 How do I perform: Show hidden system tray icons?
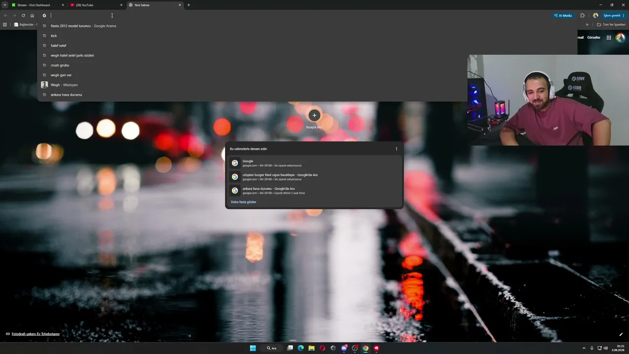click(x=584, y=348)
